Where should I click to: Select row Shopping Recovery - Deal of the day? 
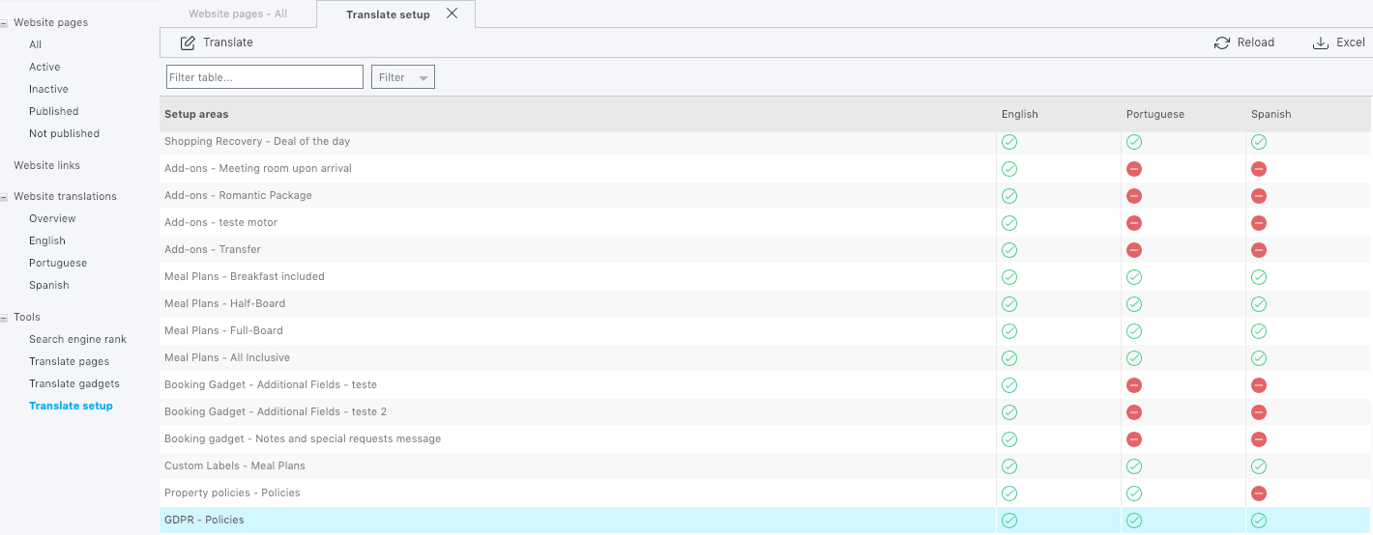click(765, 142)
